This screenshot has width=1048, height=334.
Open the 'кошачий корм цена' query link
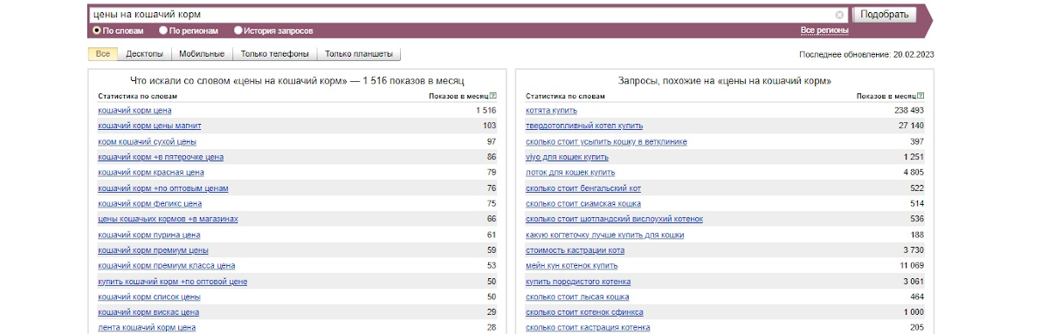134,111
